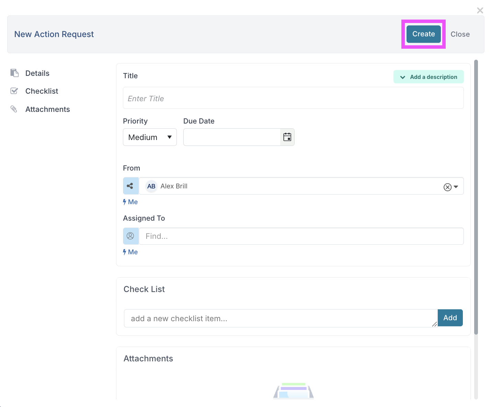Focus the Enter Title input field
Viewport: 491px width, 407px height.
point(293,98)
